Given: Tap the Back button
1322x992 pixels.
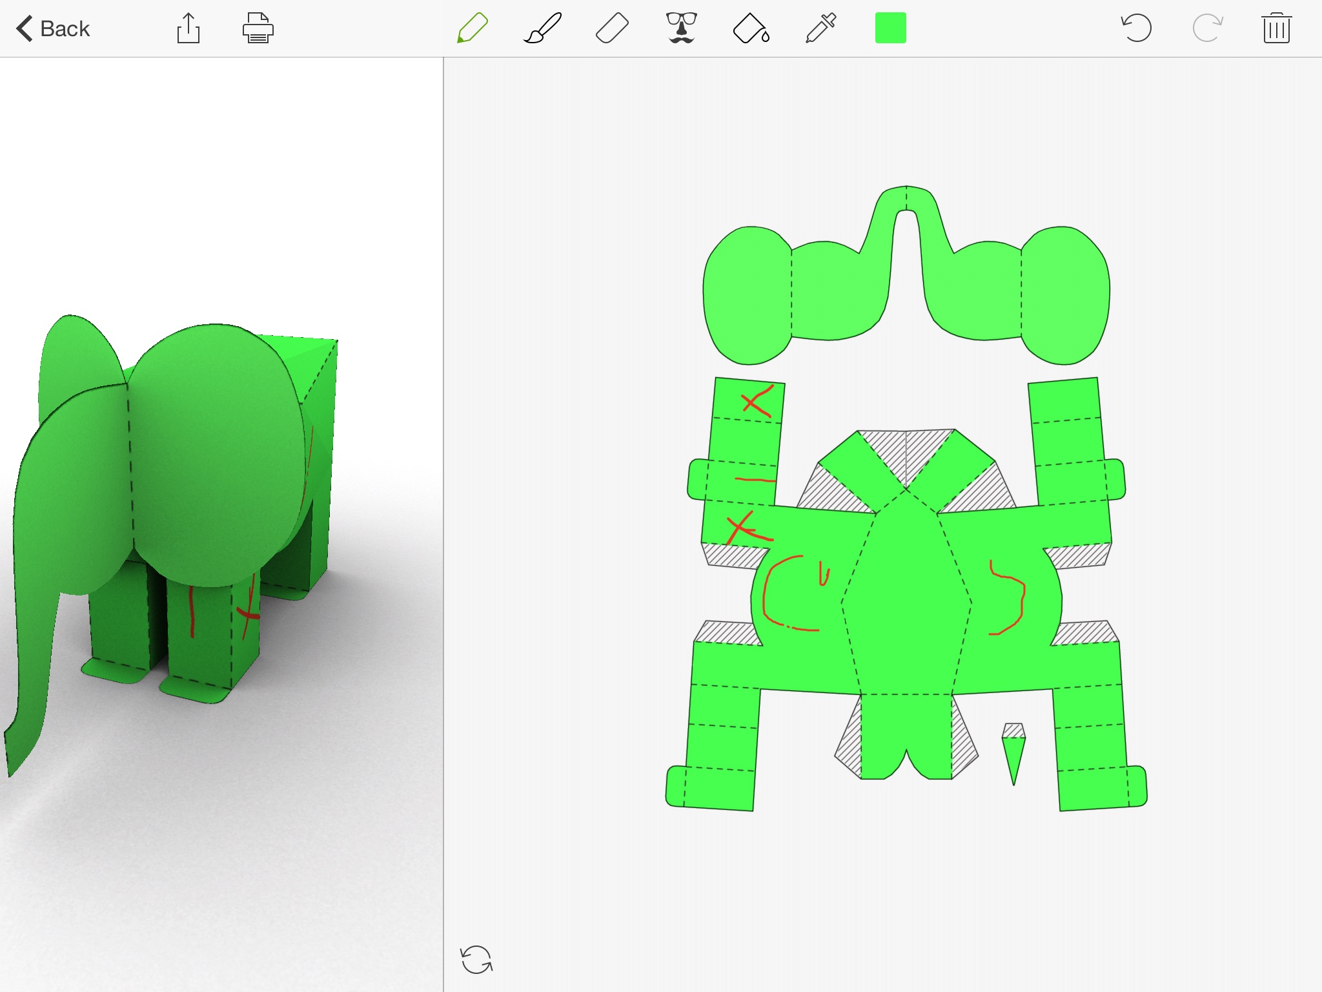Looking at the screenshot, I should [53, 28].
